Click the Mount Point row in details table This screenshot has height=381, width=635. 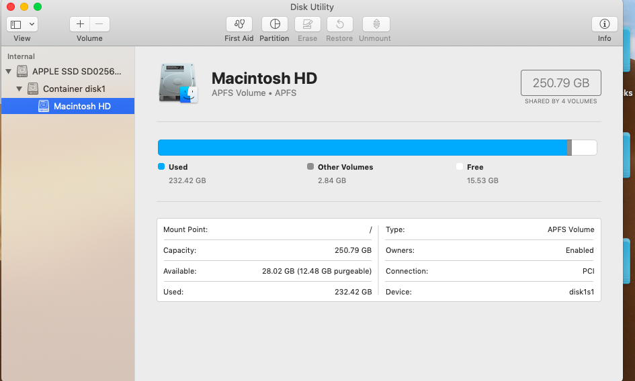point(267,229)
